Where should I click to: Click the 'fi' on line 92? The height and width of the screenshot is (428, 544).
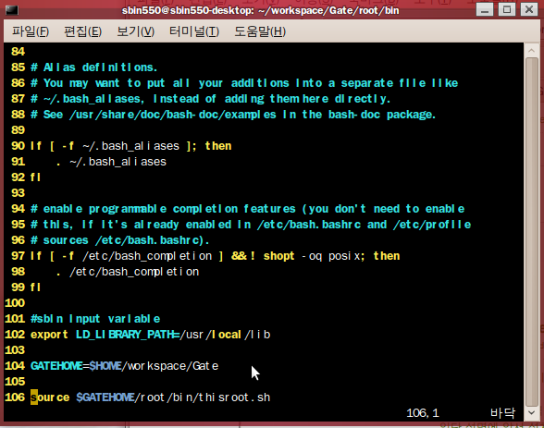coord(35,177)
